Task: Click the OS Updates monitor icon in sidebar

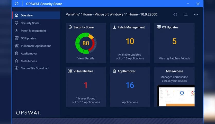Action: [17, 38]
